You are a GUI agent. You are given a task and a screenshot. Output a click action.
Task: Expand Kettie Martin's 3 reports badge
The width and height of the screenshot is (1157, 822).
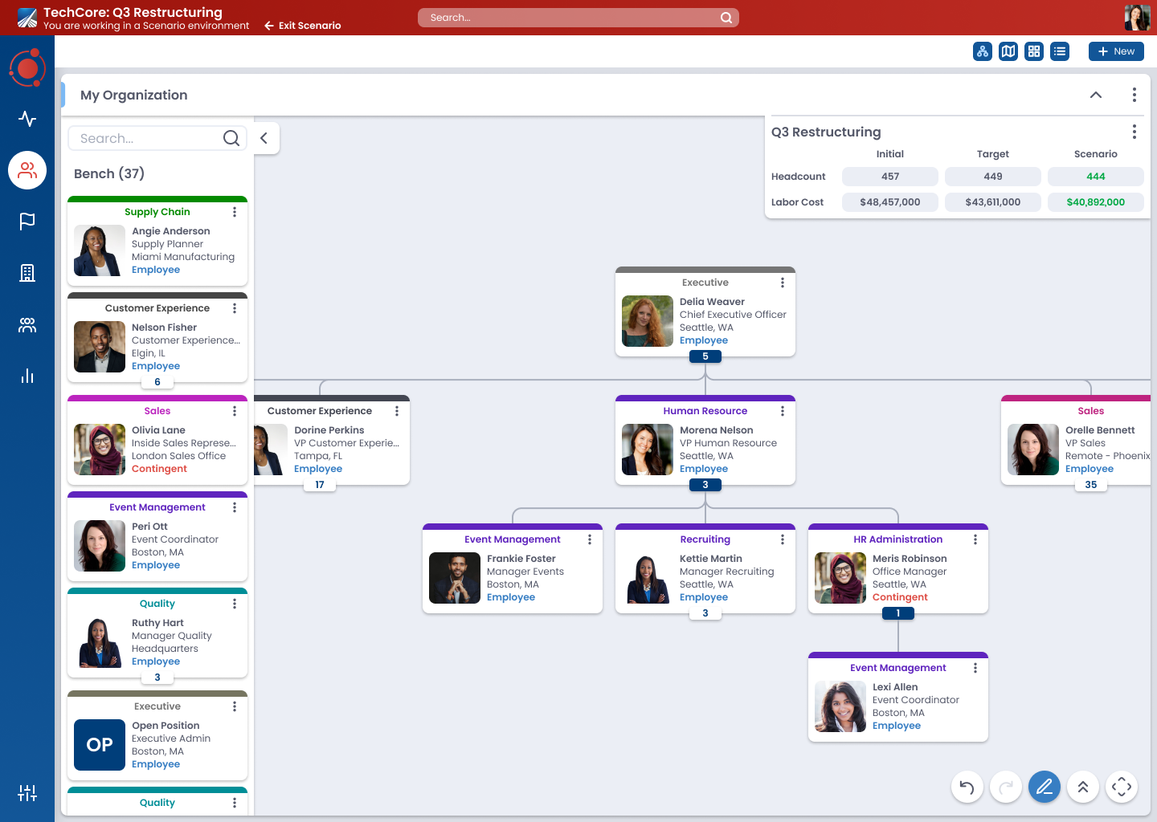(705, 613)
